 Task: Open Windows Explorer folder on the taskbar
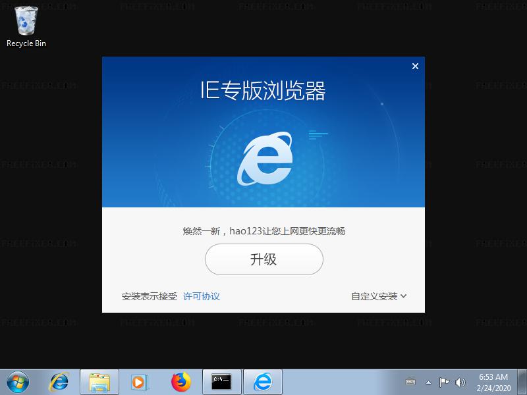coord(99,382)
